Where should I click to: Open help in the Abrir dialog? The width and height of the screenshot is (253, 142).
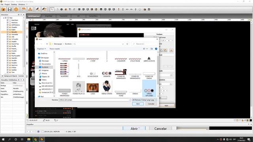[156, 49]
